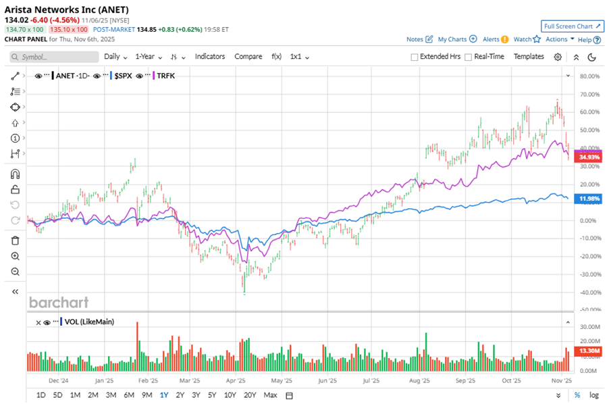Switch to dark mode moon icon
The image size is (609, 404).
(591, 57)
